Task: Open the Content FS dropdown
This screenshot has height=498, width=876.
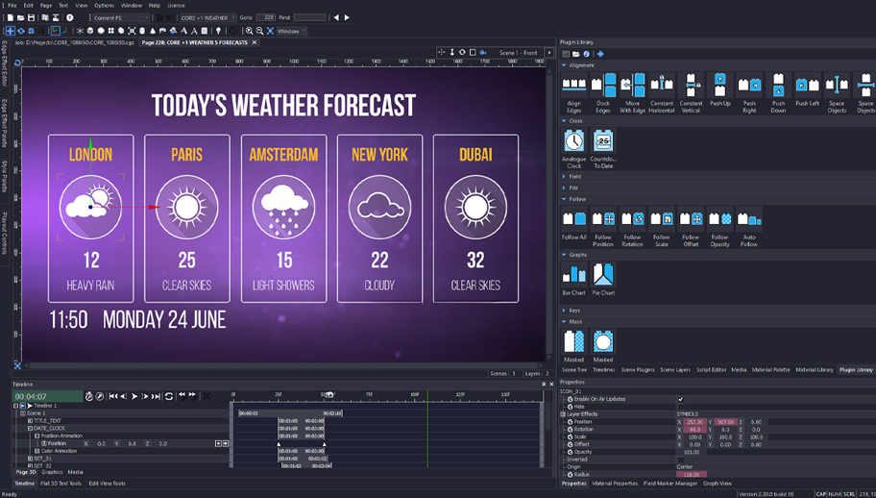Action: 121,17
